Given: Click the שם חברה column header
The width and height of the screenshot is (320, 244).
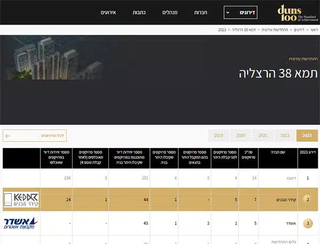Looking at the screenshot, I should coord(278,158).
